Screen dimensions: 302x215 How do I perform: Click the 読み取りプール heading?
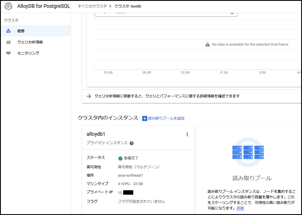252,178
